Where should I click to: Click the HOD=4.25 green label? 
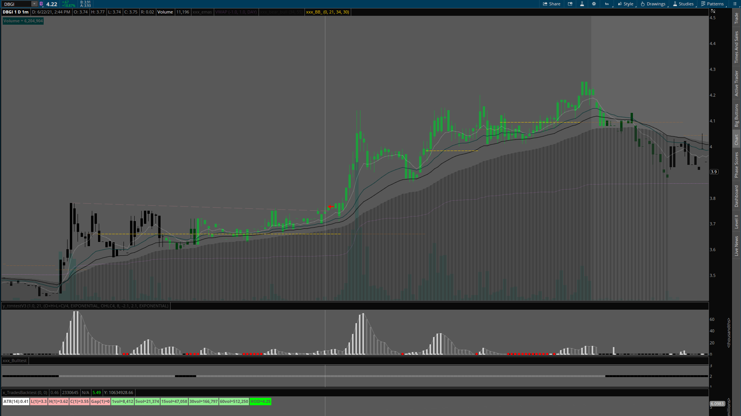coord(261,401)
